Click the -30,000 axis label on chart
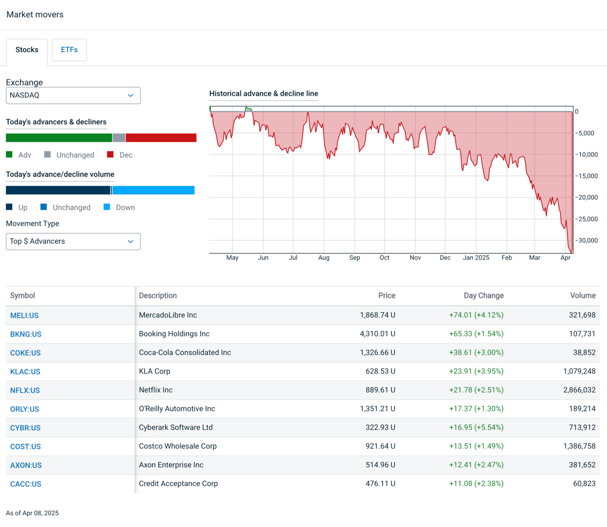 click(587, 240)
